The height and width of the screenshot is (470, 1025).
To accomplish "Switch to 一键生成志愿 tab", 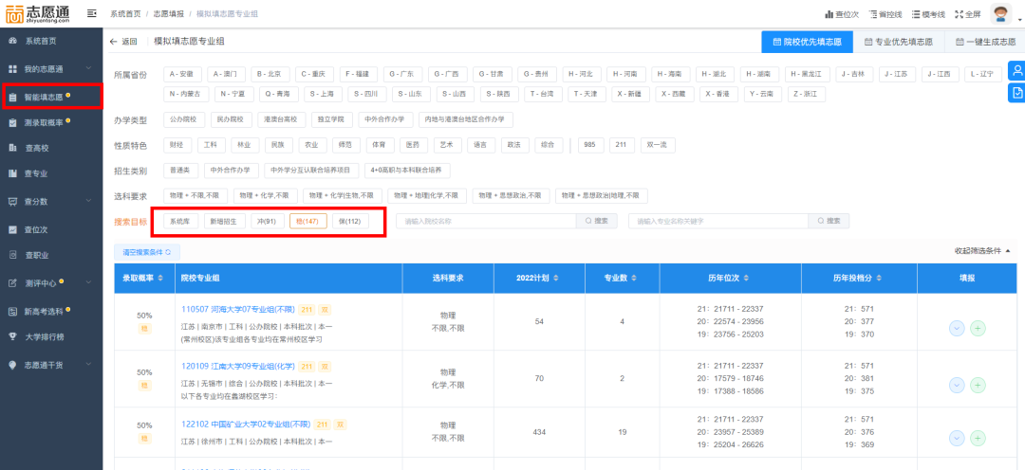I will [984, 42].
